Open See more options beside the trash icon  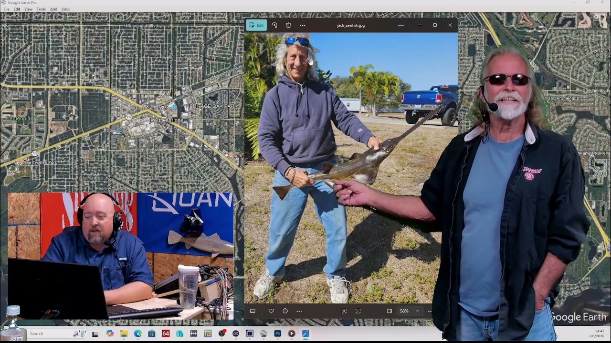point(302,25)
